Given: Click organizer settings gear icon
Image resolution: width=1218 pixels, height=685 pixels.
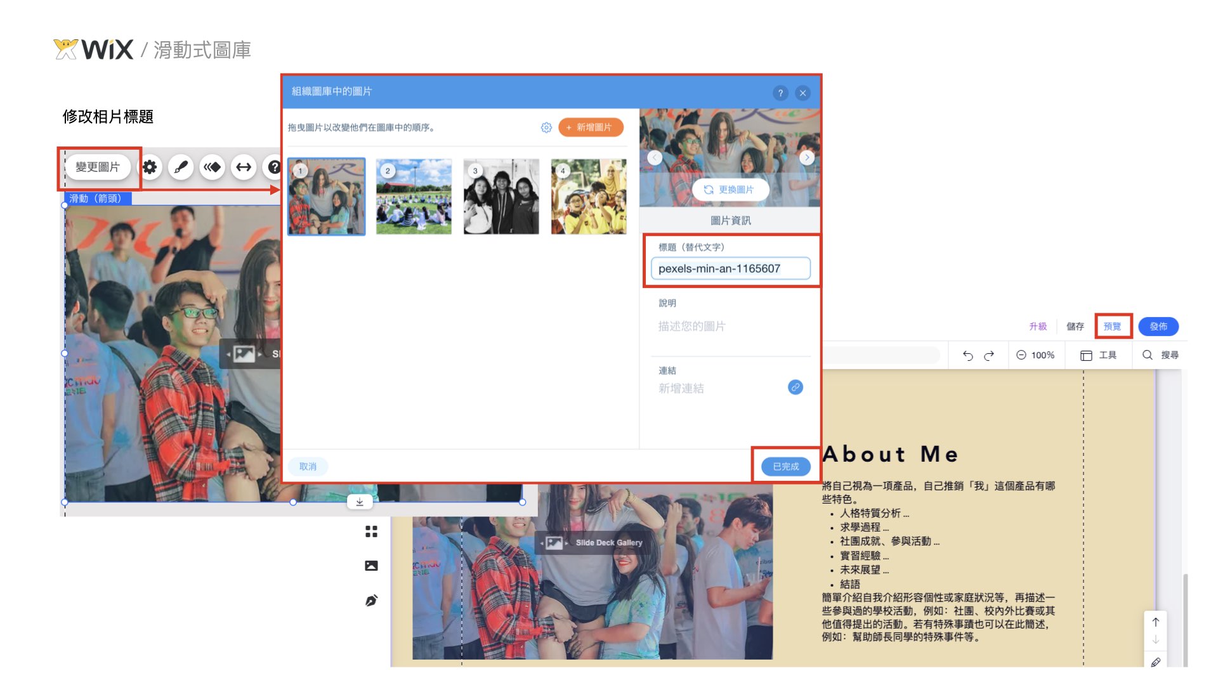Looking at the screenshot, I should [546, 127].
